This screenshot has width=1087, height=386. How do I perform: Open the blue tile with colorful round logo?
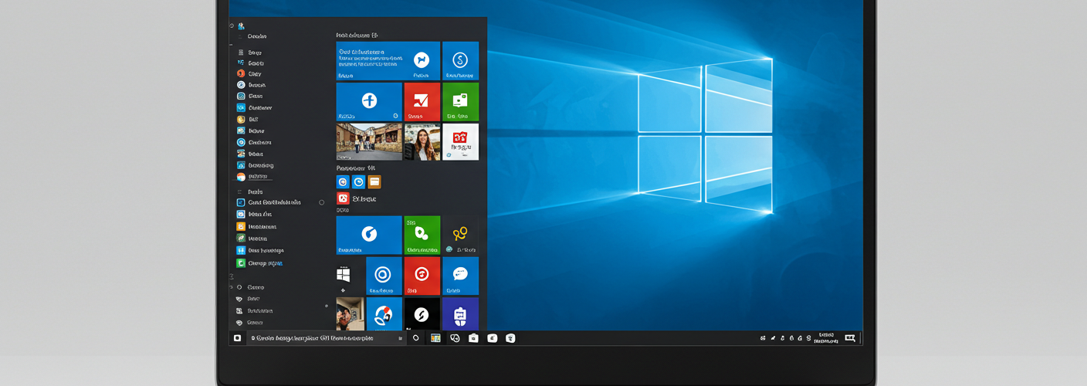tap(383, 314)
